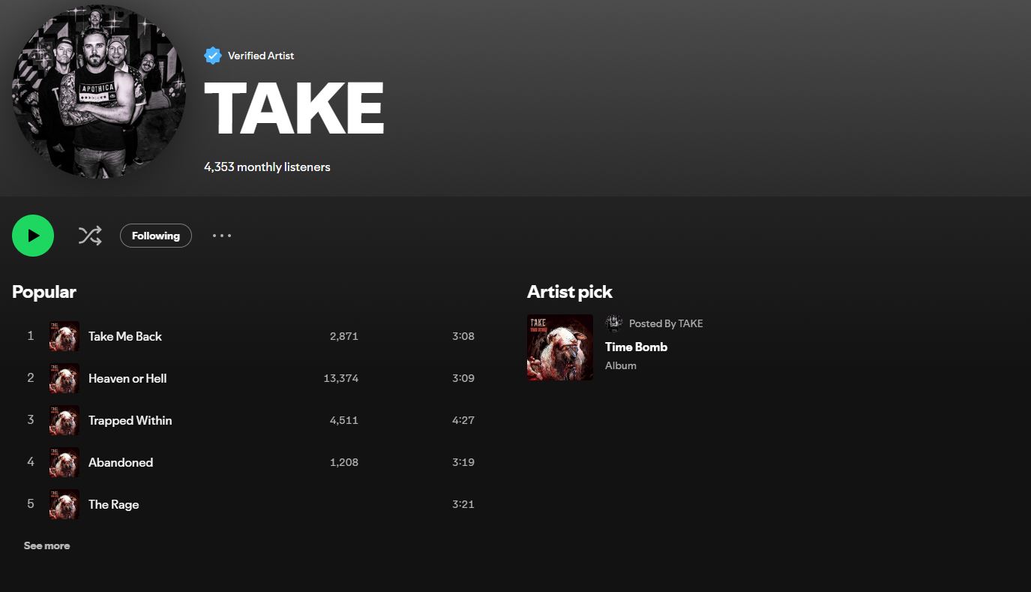Open the Time Bomb album title link
The width and height of the screenshot is (1031, 592).
pos(636,347)
